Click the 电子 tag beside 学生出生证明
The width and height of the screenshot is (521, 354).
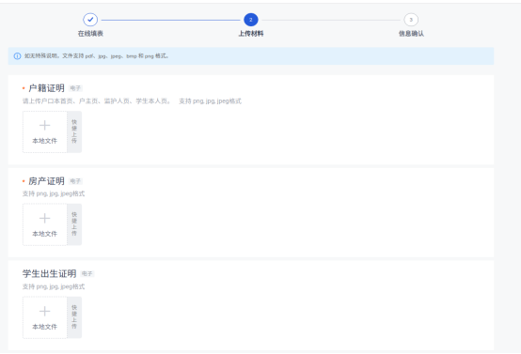[87, 273]
